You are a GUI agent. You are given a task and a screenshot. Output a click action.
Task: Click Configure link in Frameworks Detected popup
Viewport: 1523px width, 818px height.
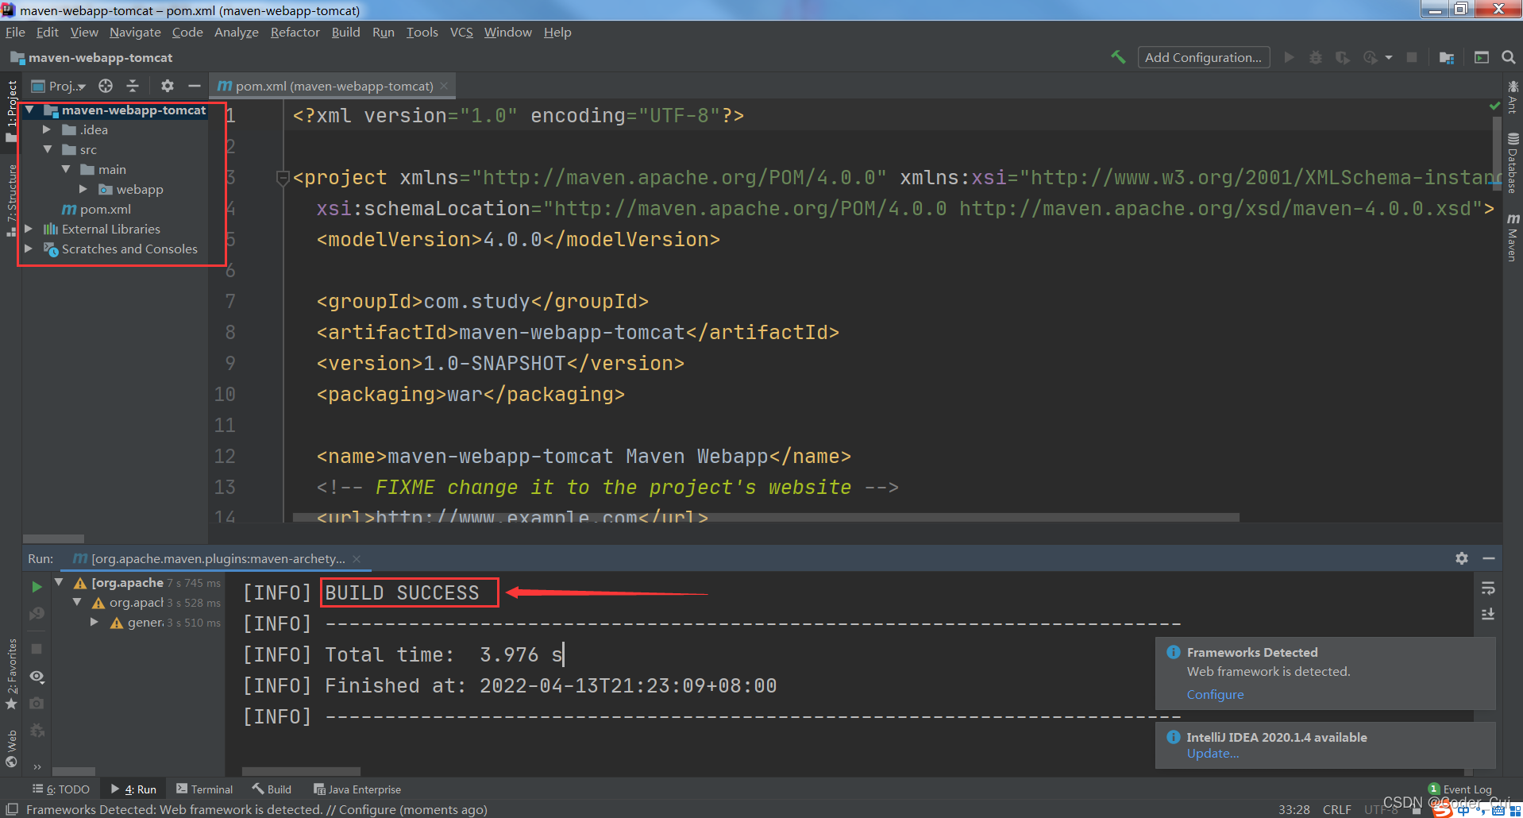pyautogui.click(x=1215, y=694)
